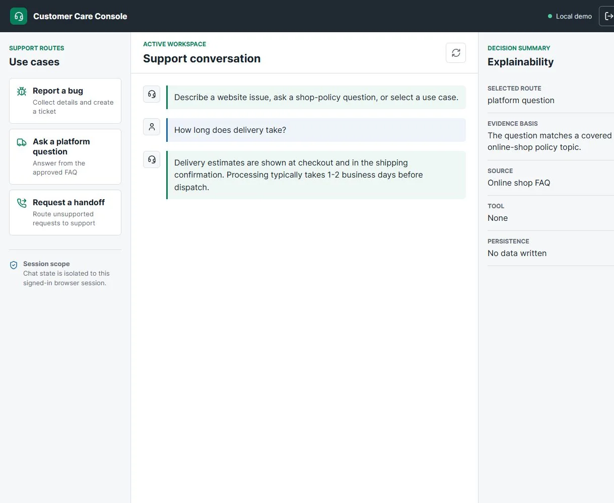Click the truck icon on Ask a platform question
The image size is (614, 503).
[x=22, y=142]
